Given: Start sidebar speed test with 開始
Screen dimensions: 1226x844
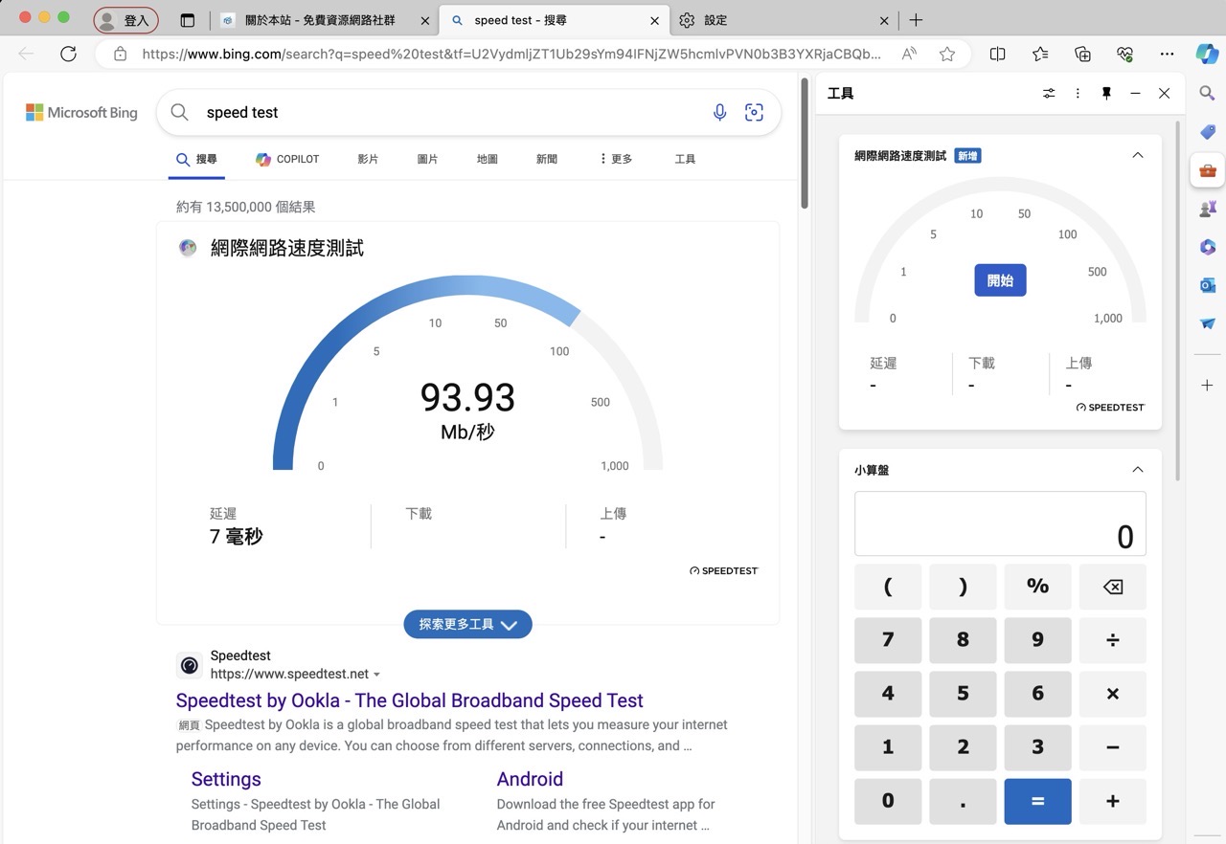Looking at the screenshot, I should [1000, 280].
